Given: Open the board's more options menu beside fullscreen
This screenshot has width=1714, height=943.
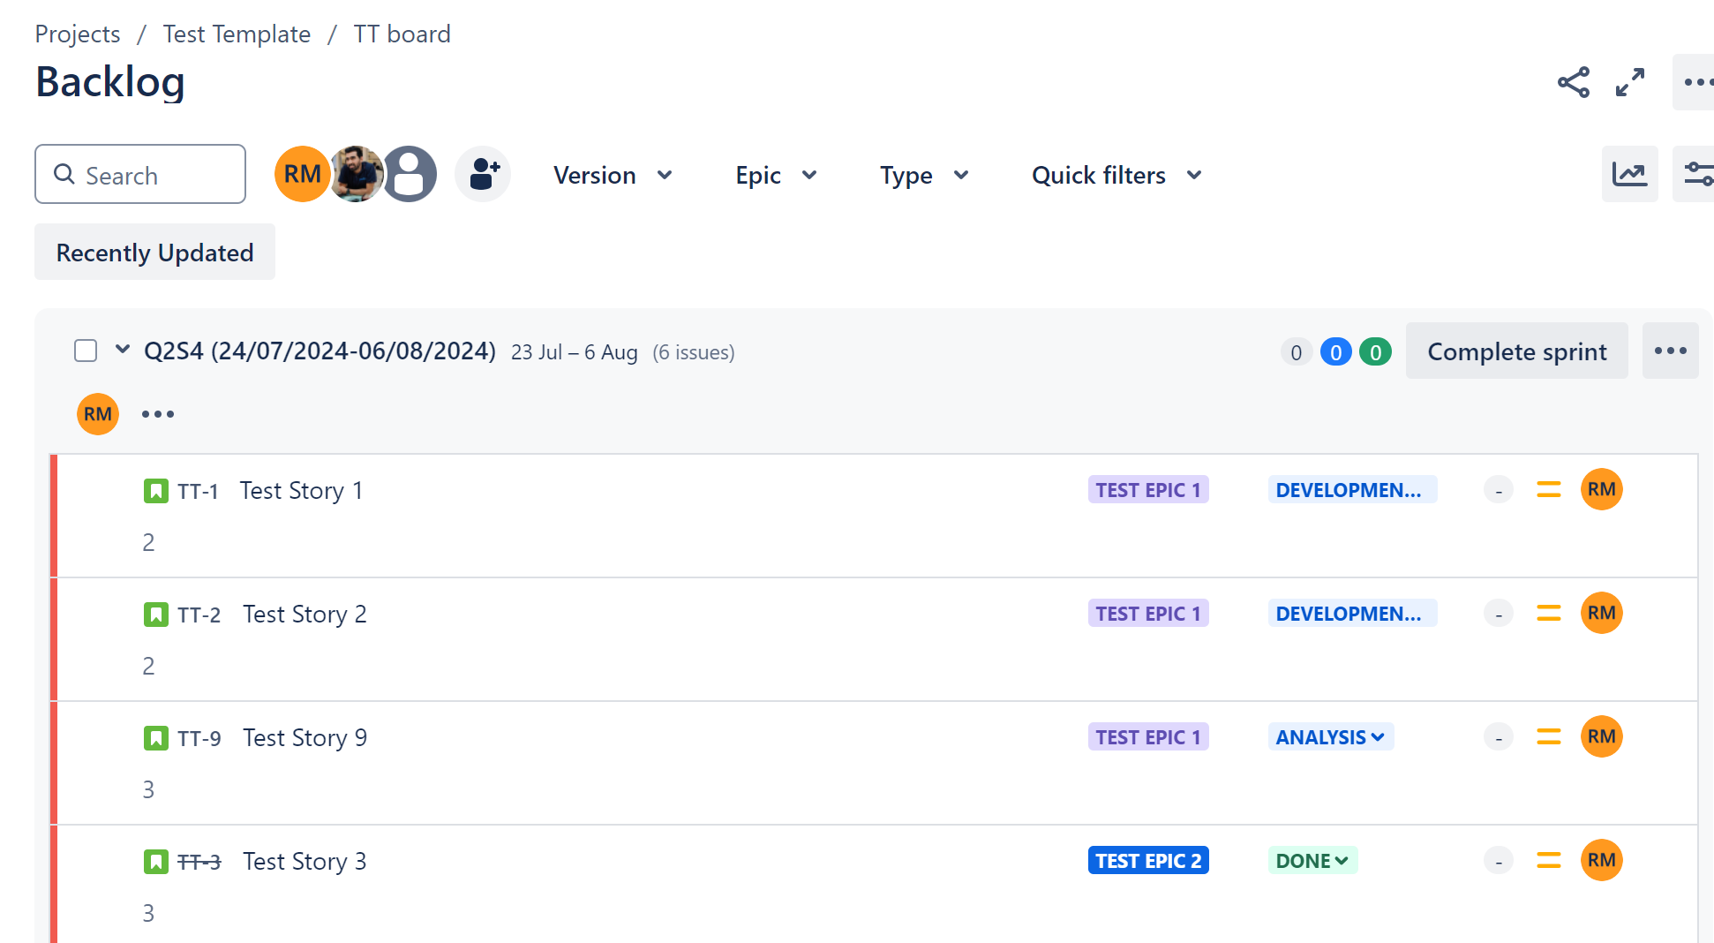Looking at the screenshot, I should point(1695,82).
